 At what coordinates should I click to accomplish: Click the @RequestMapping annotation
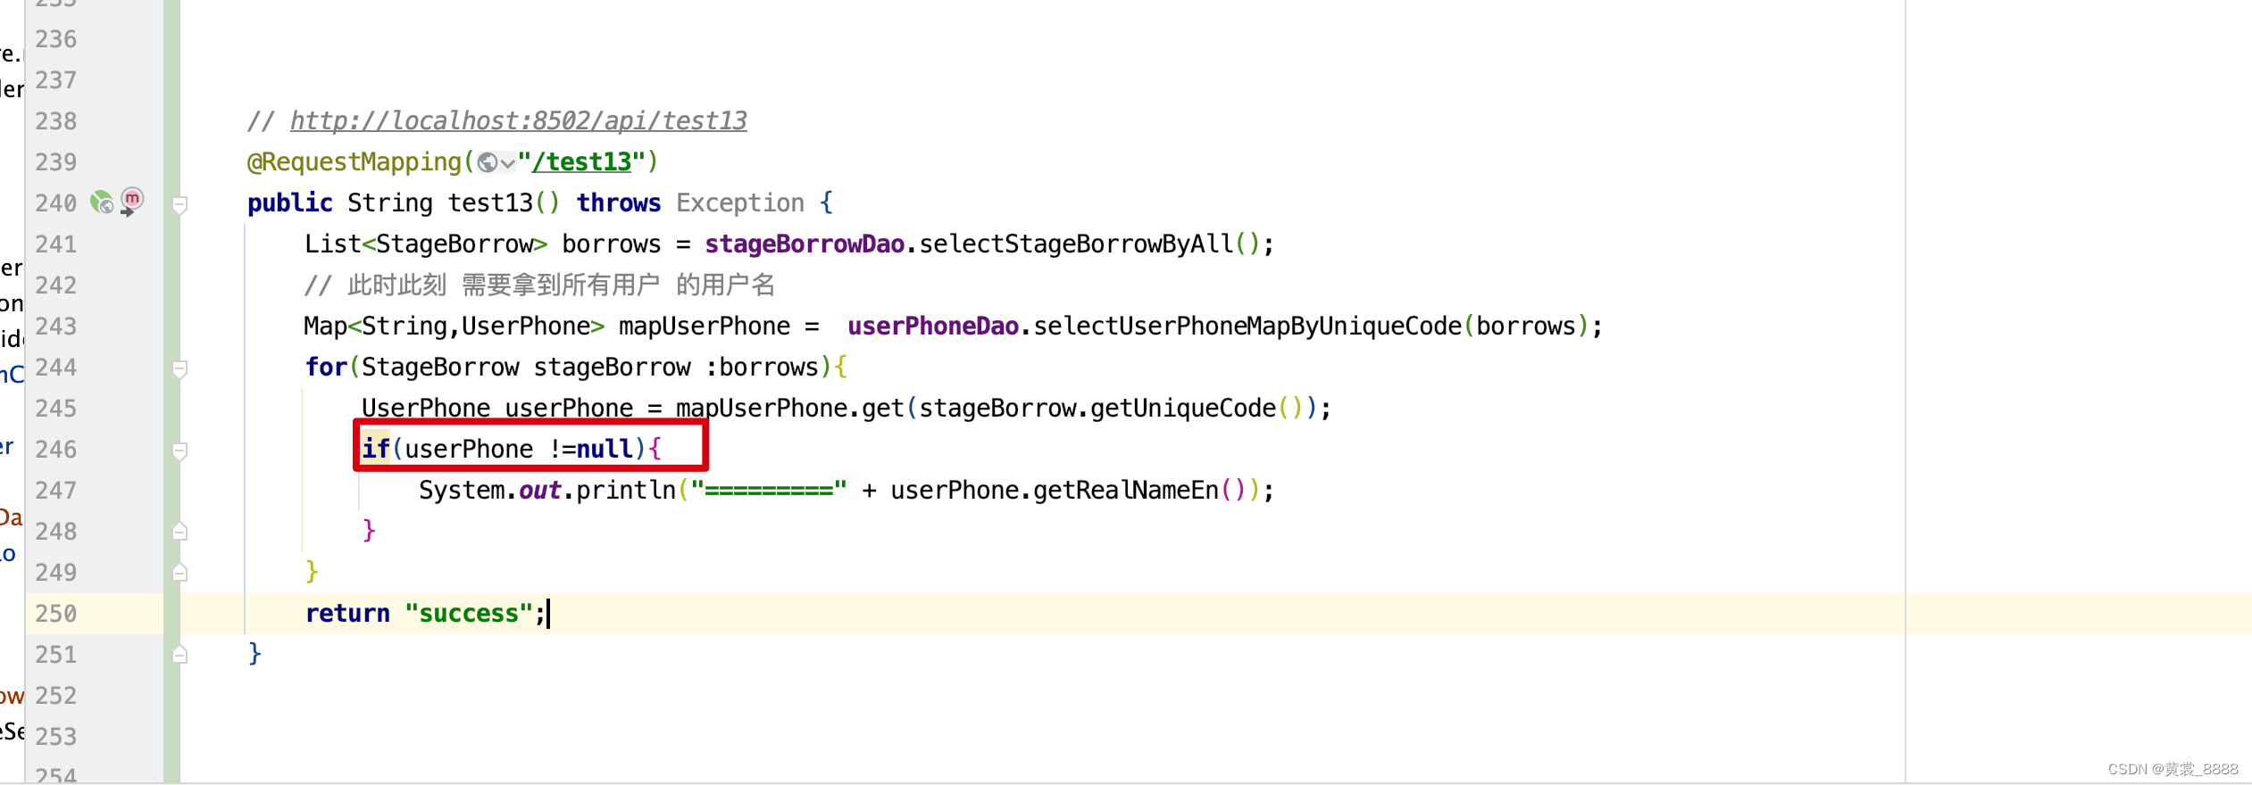354,162
